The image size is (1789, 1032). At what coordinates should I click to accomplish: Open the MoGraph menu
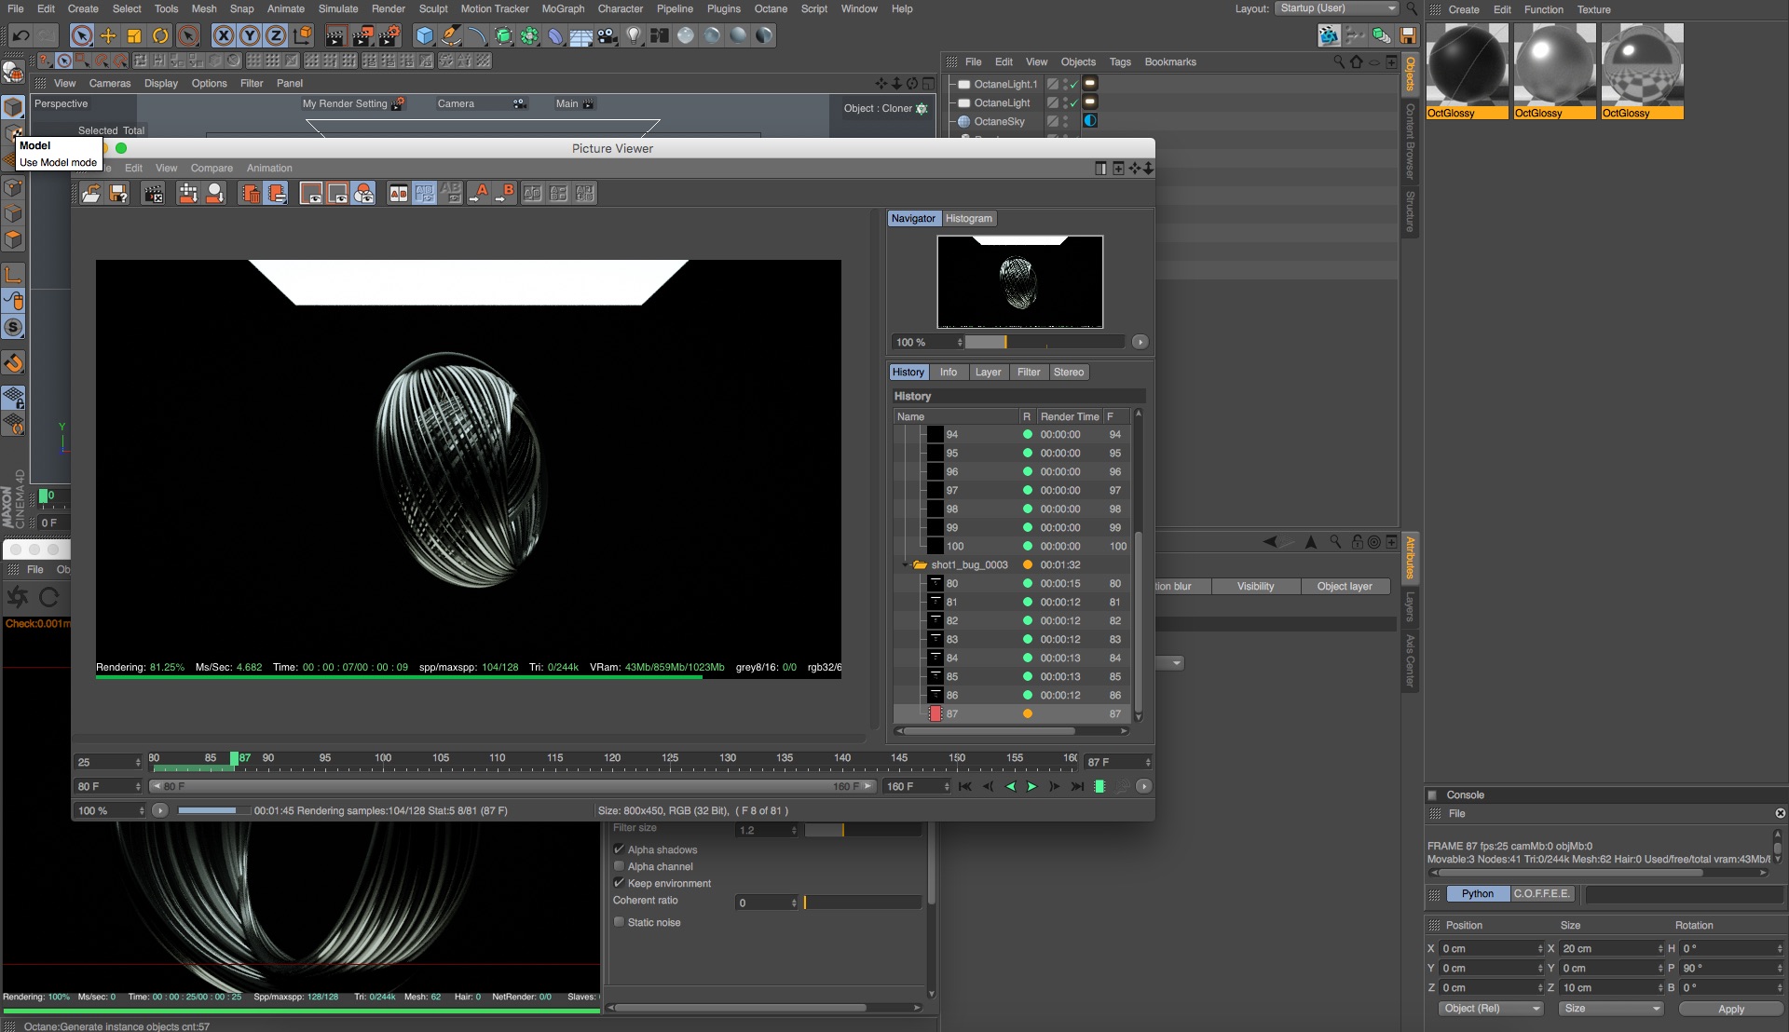[563, 8]
